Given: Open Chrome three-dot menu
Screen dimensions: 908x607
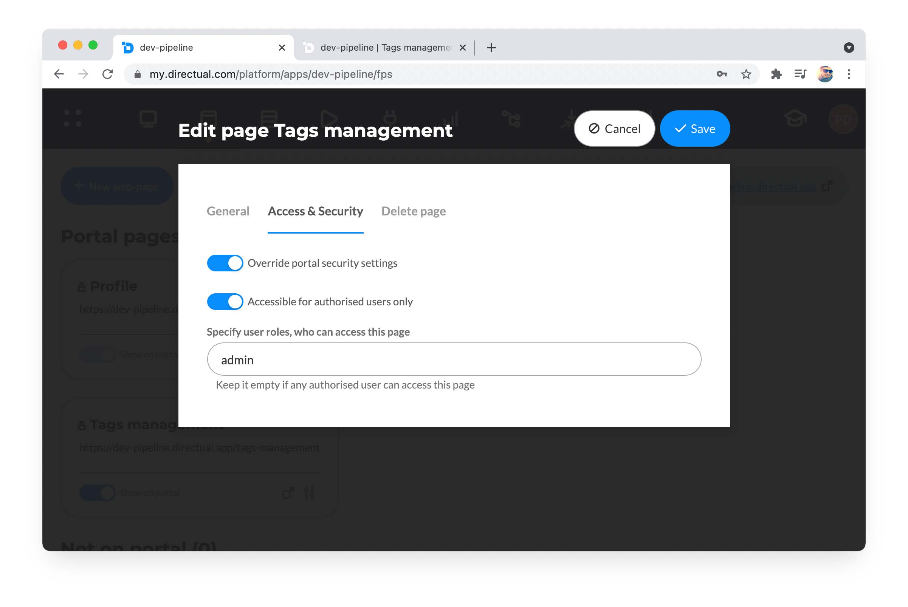Looking at the screenshot, I should [849, 74].
